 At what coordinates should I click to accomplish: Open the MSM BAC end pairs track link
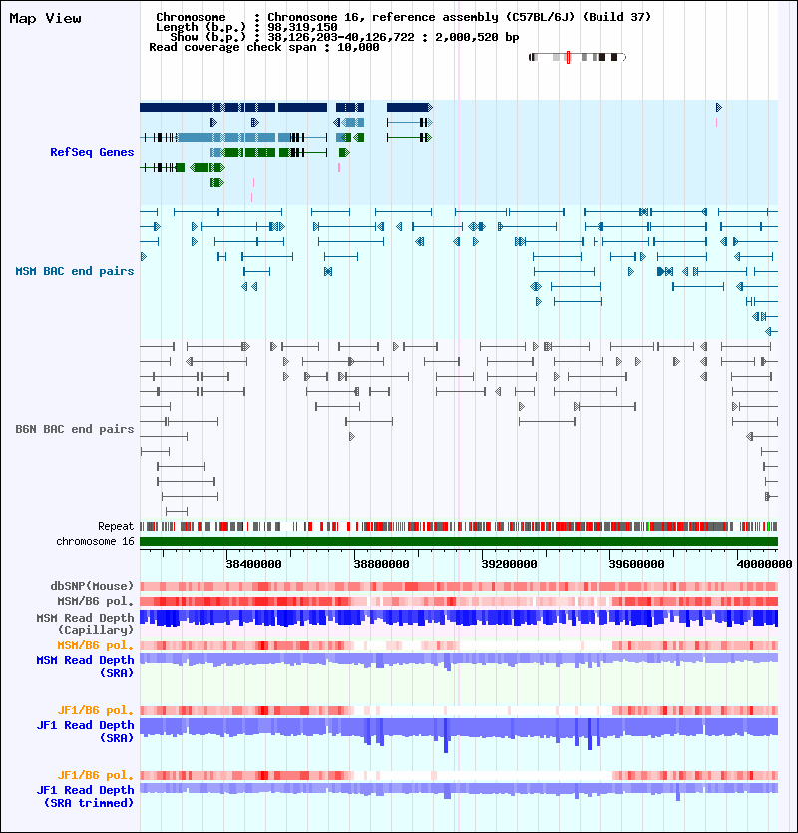(x=75, y=271)
